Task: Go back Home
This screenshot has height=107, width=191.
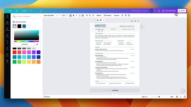Action: (9, 11)
